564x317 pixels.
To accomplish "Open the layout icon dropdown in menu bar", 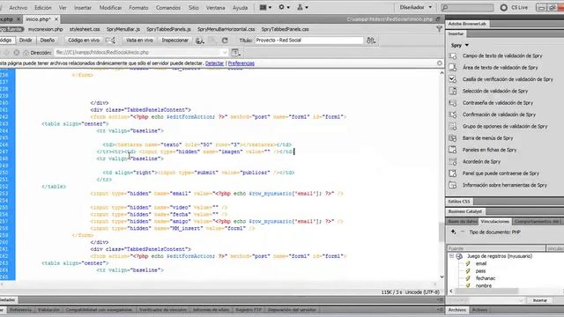I will pyautogui.click(x=265, y=7).
